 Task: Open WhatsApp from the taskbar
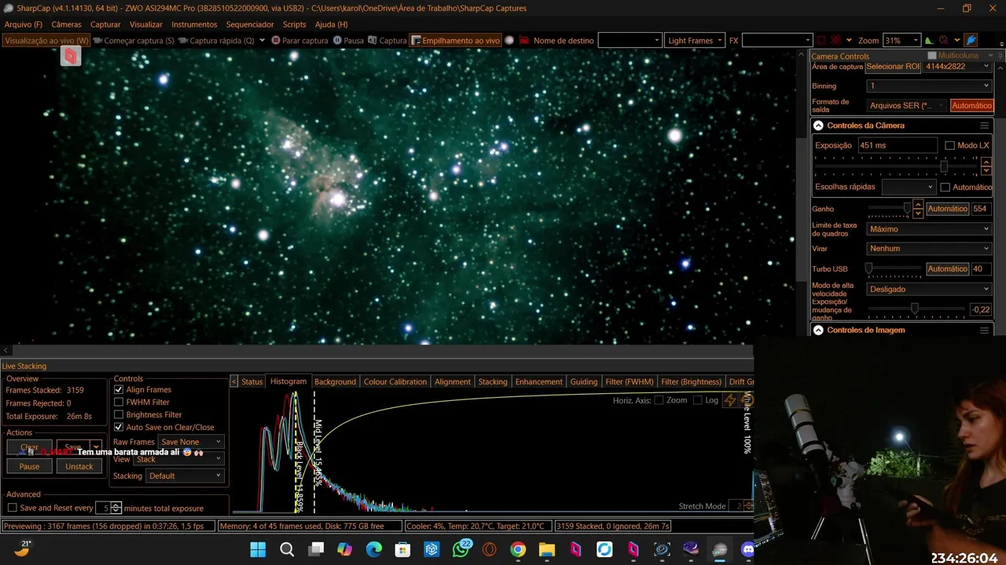pyautogui.click(x=461, y=549)
